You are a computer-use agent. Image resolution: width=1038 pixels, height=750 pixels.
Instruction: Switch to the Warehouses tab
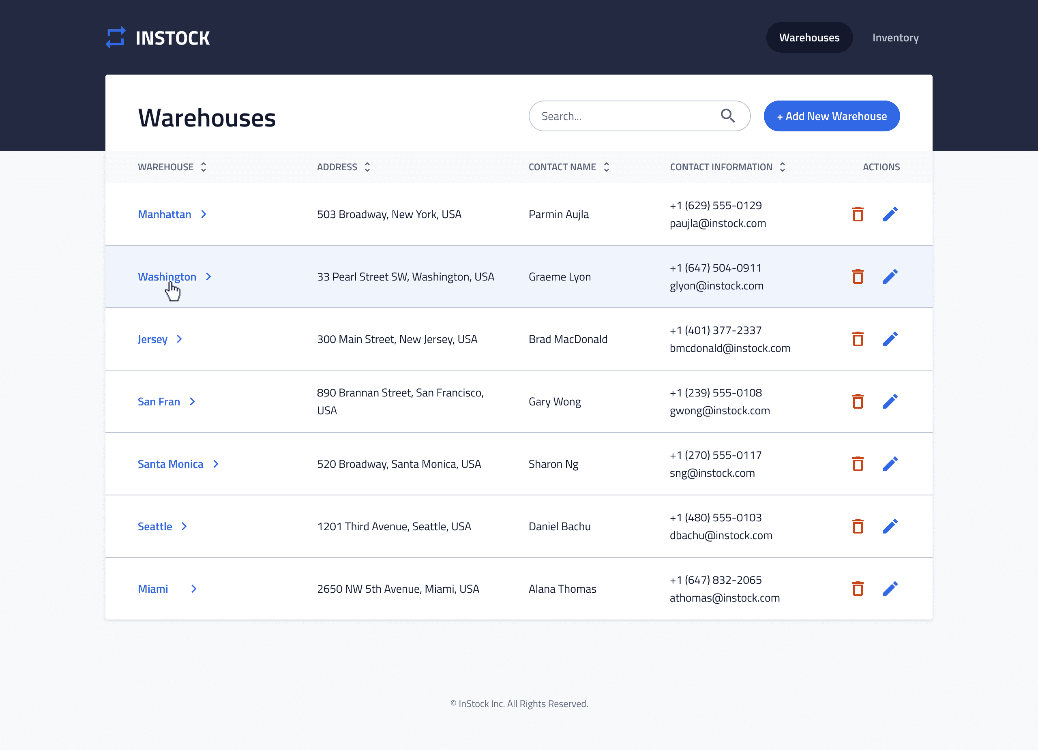pyautogui.click(x=809, y=38)
